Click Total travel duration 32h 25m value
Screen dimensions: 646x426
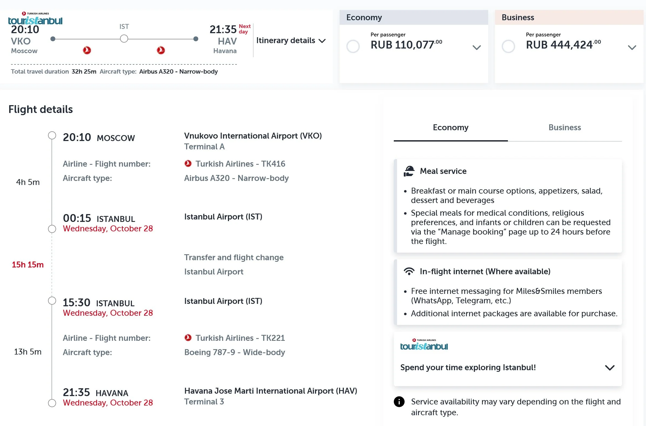click(x=84, y=71)
